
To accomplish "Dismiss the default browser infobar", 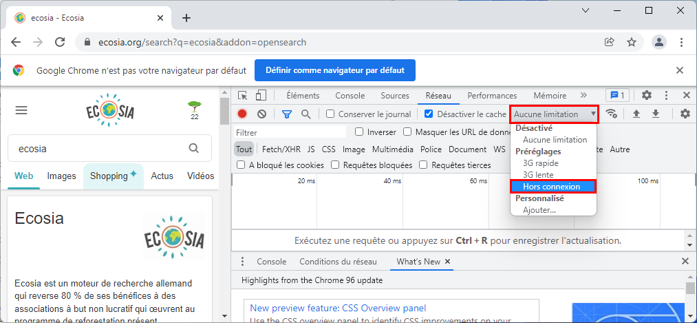I will pyautogui.click(x=680, y=70).
